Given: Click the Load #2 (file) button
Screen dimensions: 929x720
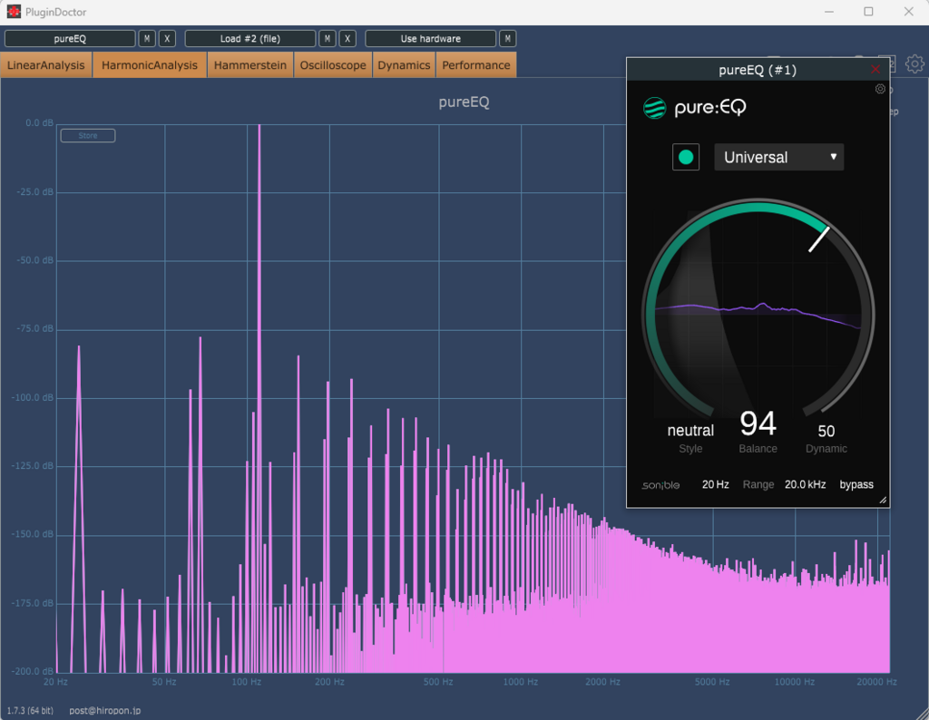Looking at the screenshot, I should pos(250,38).
